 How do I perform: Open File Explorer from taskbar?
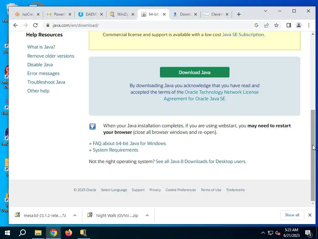click(38, 233)
